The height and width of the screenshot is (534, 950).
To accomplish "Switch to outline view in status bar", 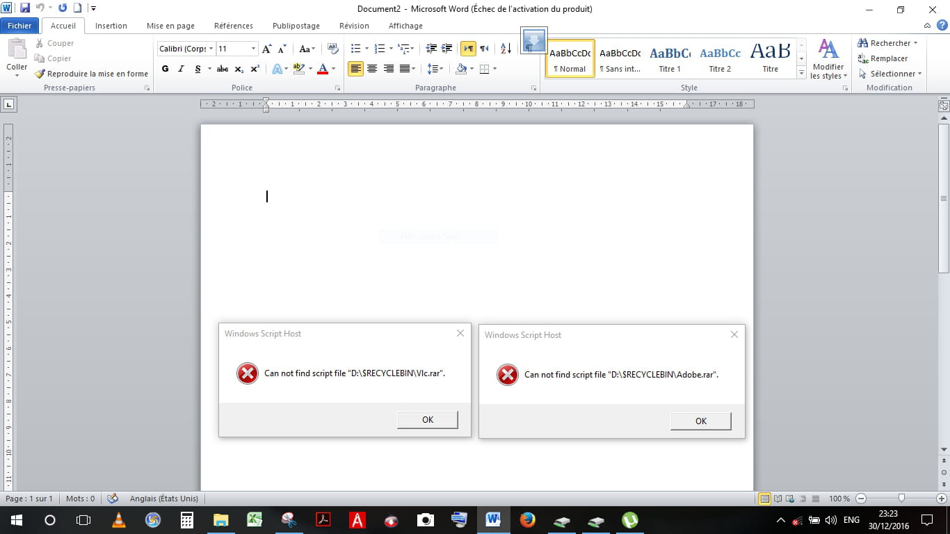I will tap(803, 499).
